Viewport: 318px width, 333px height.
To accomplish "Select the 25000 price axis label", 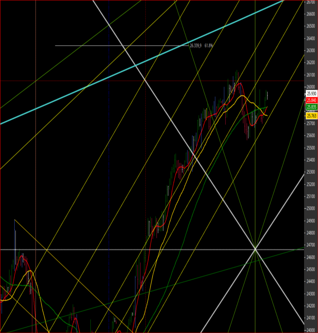I will (311, 208).
